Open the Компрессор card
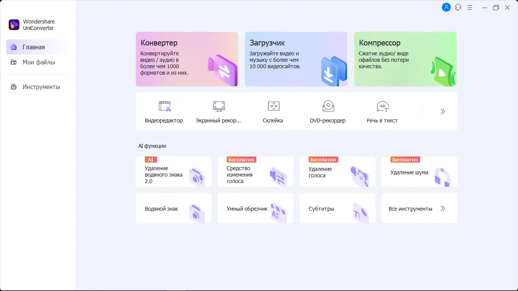Image resolution: width=518 pixels, height=291 pixels. click(405, 59)
